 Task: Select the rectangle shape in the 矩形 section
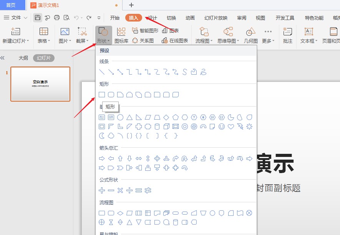tap(101, 94)
